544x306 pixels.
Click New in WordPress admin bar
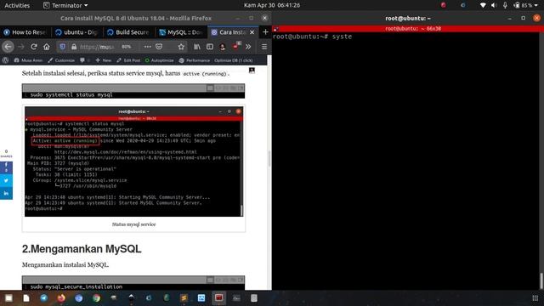coord(104,60)
